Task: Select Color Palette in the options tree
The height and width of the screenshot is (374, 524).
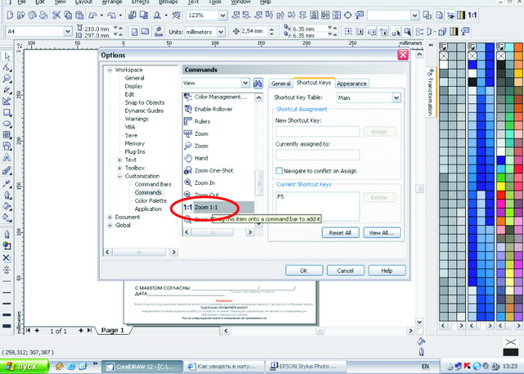Action: 151,201
